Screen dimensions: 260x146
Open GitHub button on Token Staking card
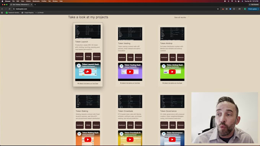click(88, 125)
